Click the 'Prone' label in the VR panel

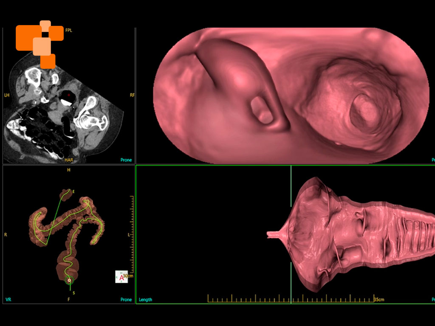[126, 300]
